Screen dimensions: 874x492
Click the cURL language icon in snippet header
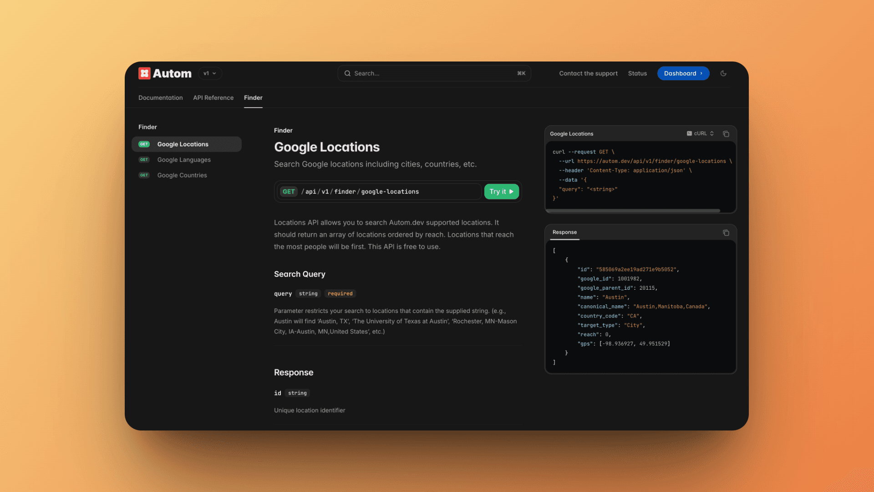pos(690,133)
